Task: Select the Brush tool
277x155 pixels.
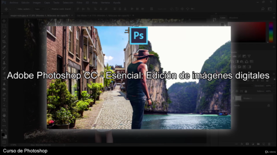Action: click(4, 58)
